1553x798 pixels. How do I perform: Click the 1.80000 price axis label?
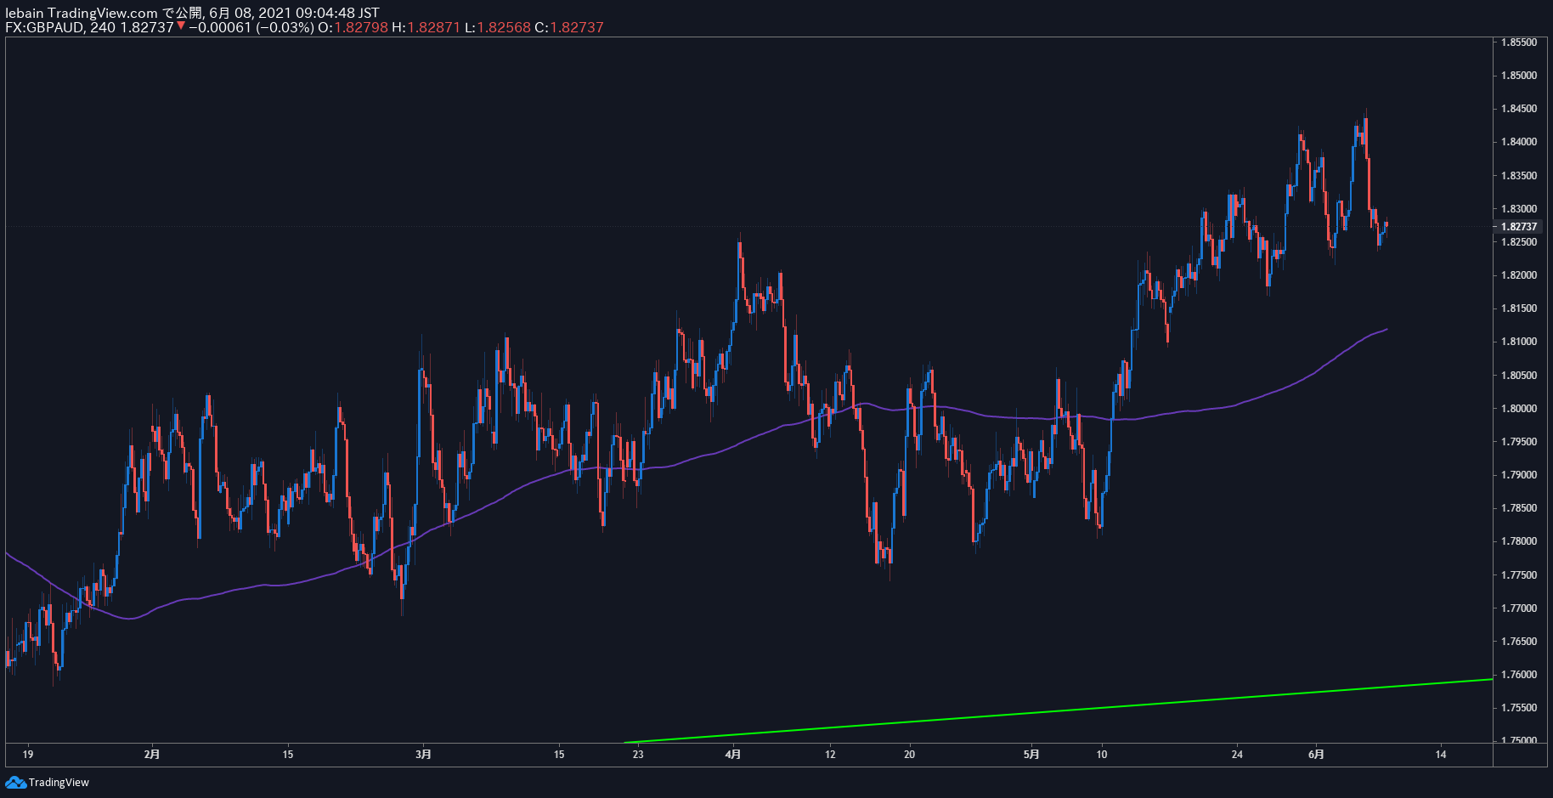[x=1519, y=409]
